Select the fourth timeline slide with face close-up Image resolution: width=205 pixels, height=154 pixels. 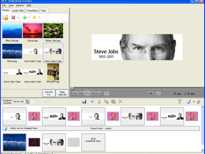pos(133,116)
